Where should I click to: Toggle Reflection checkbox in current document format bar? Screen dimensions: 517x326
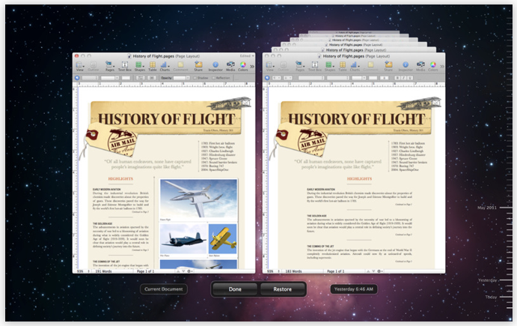(214, 78)
